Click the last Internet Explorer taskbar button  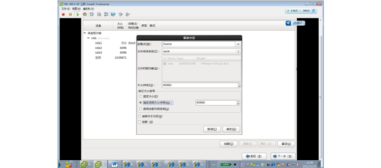pos(199,164)
